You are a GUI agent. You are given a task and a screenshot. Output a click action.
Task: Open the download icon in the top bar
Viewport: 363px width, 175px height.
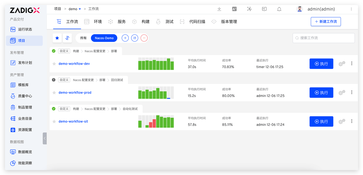(x=219, y=9)
